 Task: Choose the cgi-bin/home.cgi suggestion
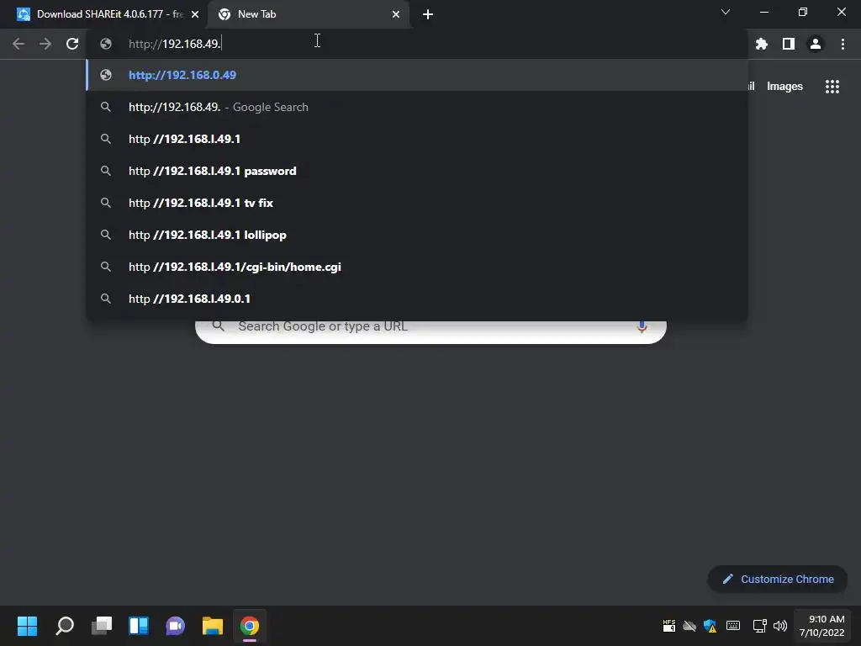coord(417,267)
